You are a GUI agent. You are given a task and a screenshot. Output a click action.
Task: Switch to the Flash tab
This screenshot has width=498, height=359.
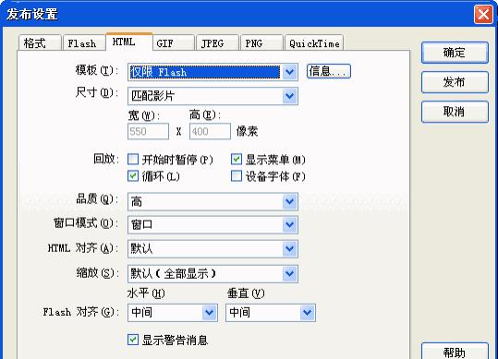[x=84, y=42]
